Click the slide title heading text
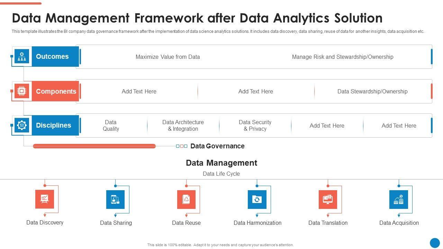This screenshot has height=249, width=443. tap(197, 18)
